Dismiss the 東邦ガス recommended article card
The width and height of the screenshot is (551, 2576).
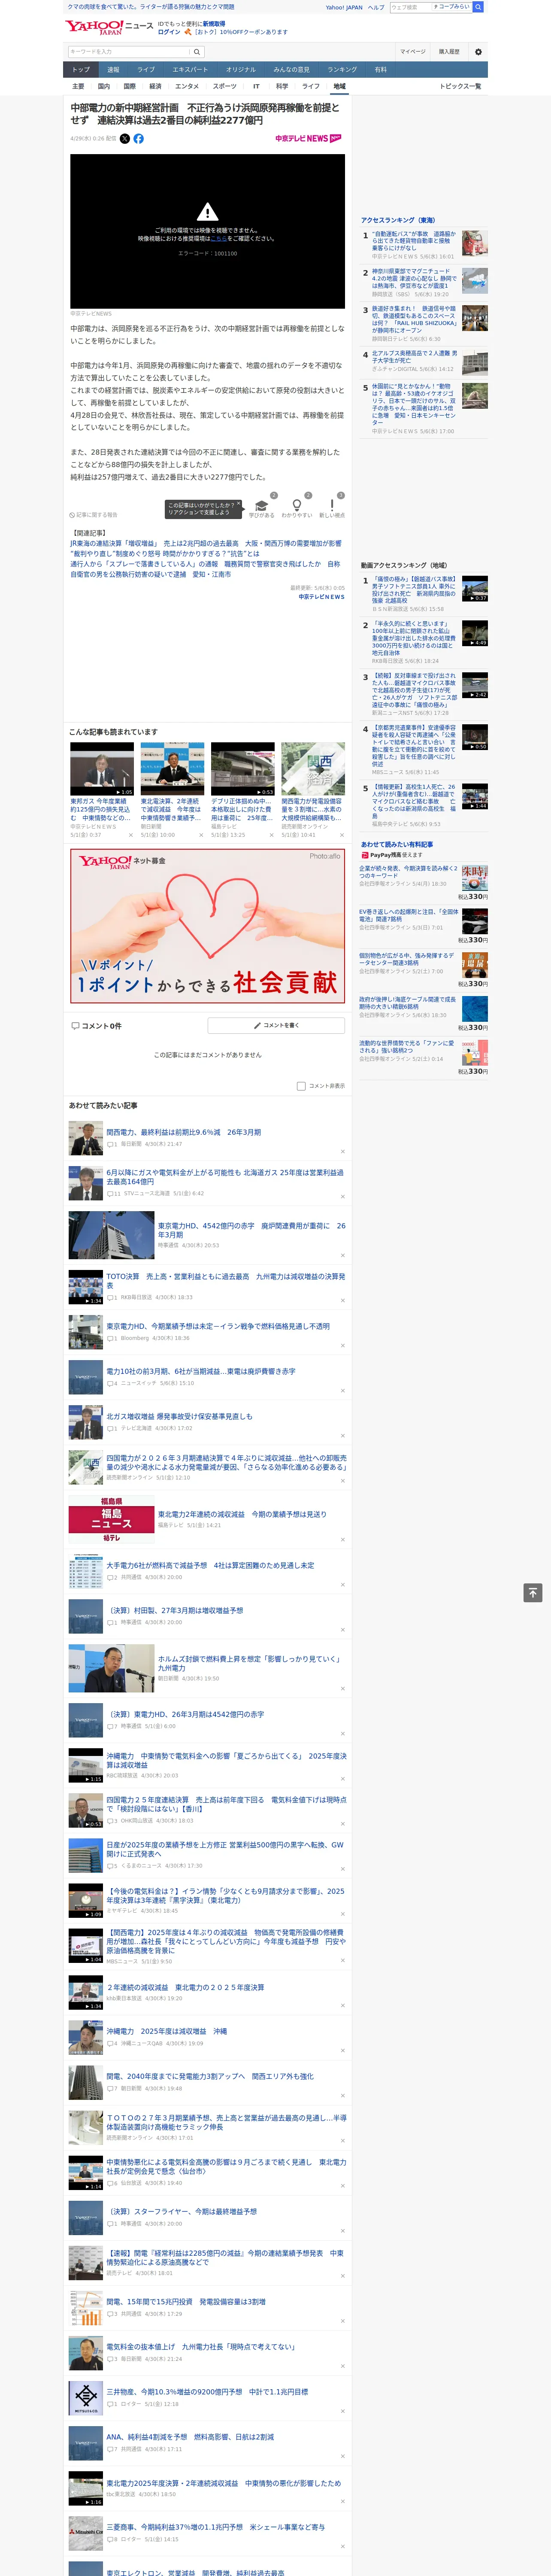pyautogui.click(x=131, y=835)
